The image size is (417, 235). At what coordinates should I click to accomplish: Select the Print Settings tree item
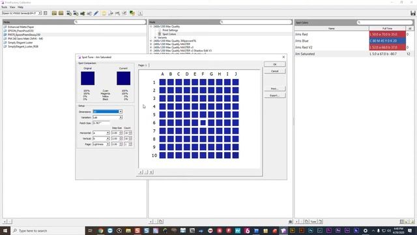(170, 31)
